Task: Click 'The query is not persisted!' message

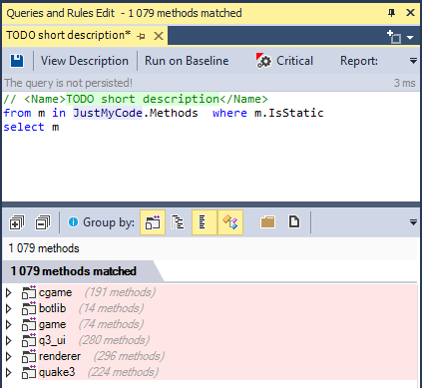Action: [x=68, y=83]
